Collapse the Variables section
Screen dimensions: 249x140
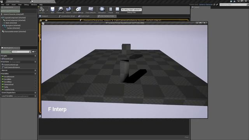[x=1, y=74]
